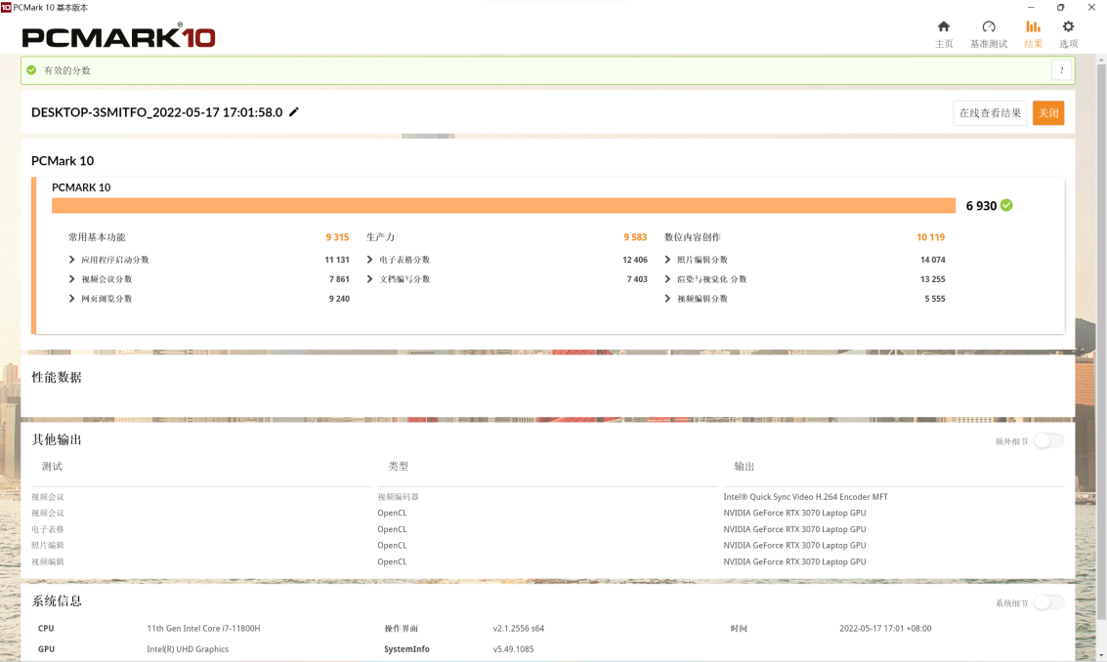The height and width of the screenshot is (662, 1107).
Task: Expand 电子表格分数 row
Action: 369,260
